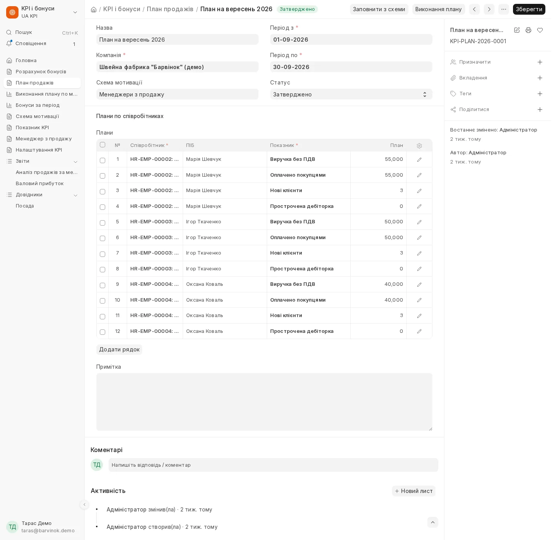Like the document with heart icon
Screen dimensions: 555x540
pos(540,30)
